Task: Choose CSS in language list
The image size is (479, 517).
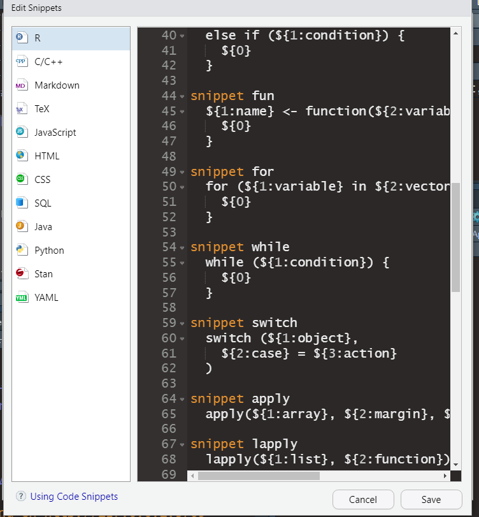Action: [x=71, y=180]
